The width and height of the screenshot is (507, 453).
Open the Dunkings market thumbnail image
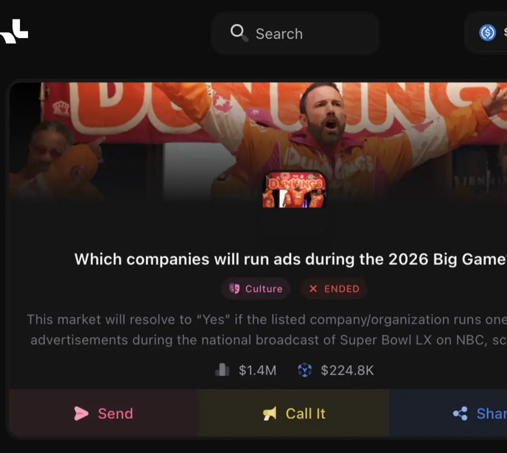294,189
